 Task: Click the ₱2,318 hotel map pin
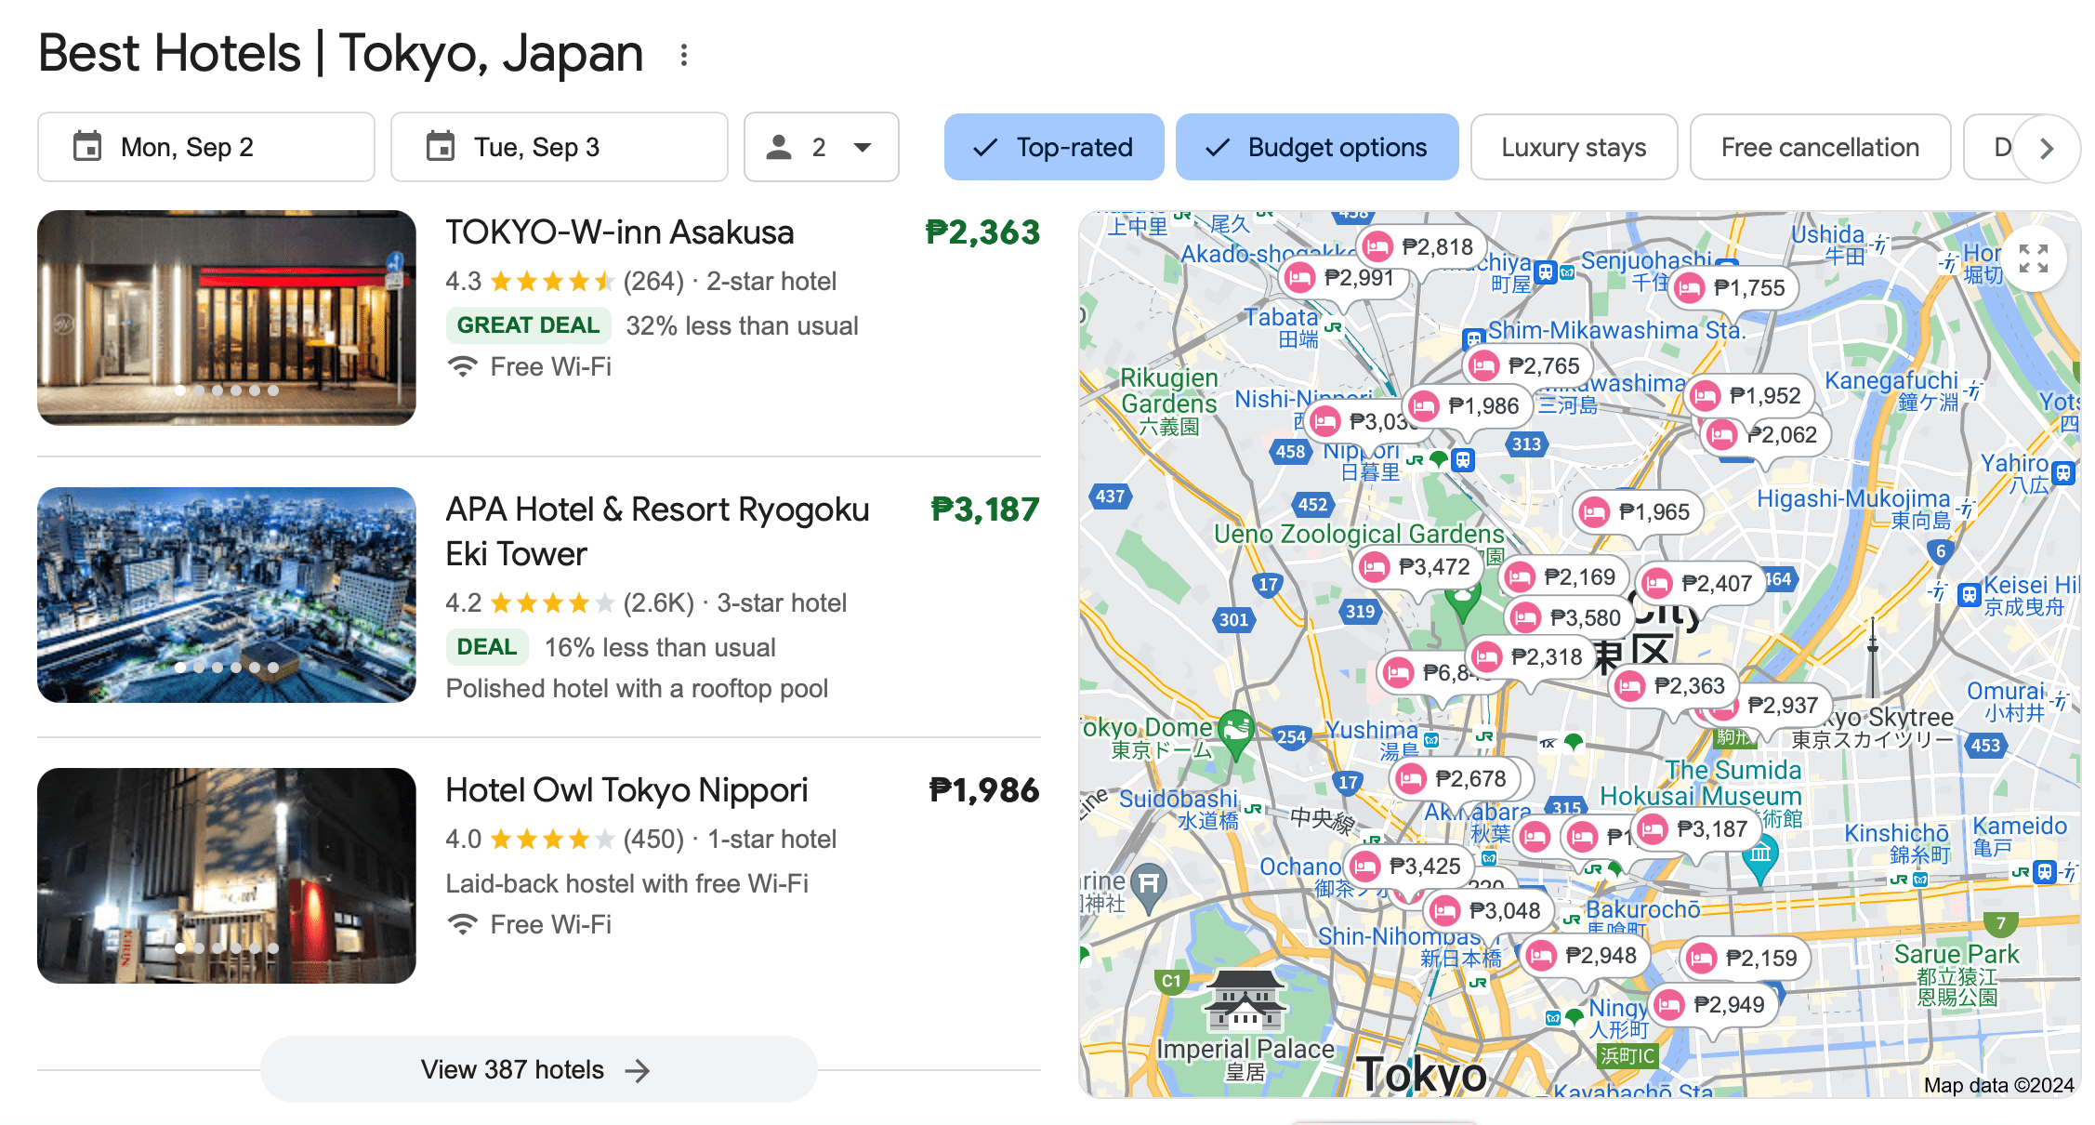(x=1531, y=657)
